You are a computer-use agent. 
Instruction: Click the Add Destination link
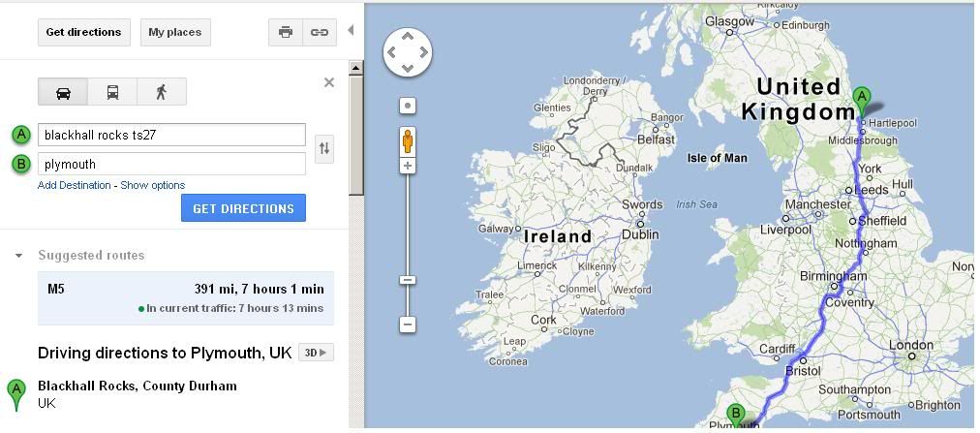pyautogui.click(x=74, y=185)
